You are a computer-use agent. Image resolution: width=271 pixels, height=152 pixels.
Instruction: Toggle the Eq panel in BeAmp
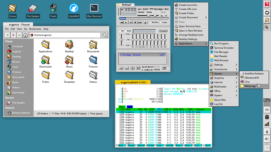click(162, 16)
